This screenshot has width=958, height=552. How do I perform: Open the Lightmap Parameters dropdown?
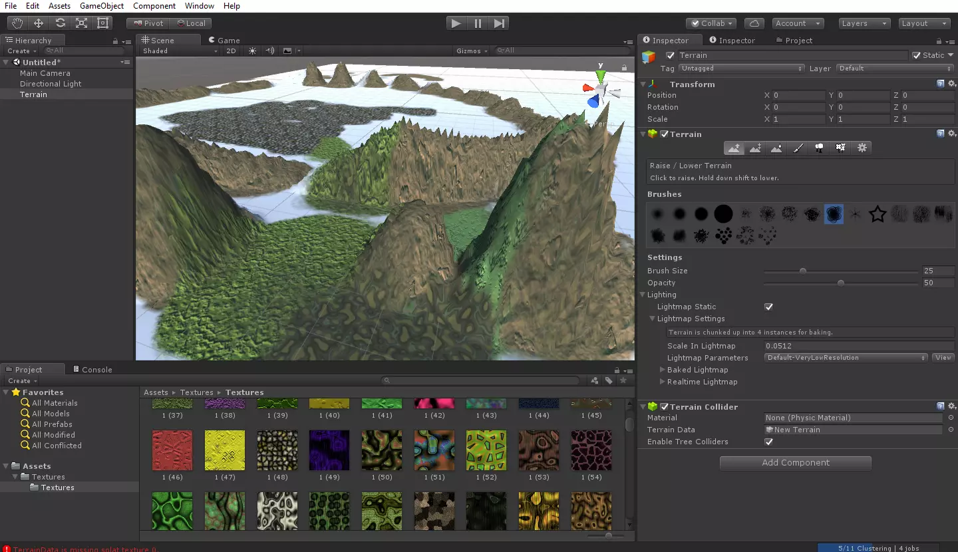(846, 358)
